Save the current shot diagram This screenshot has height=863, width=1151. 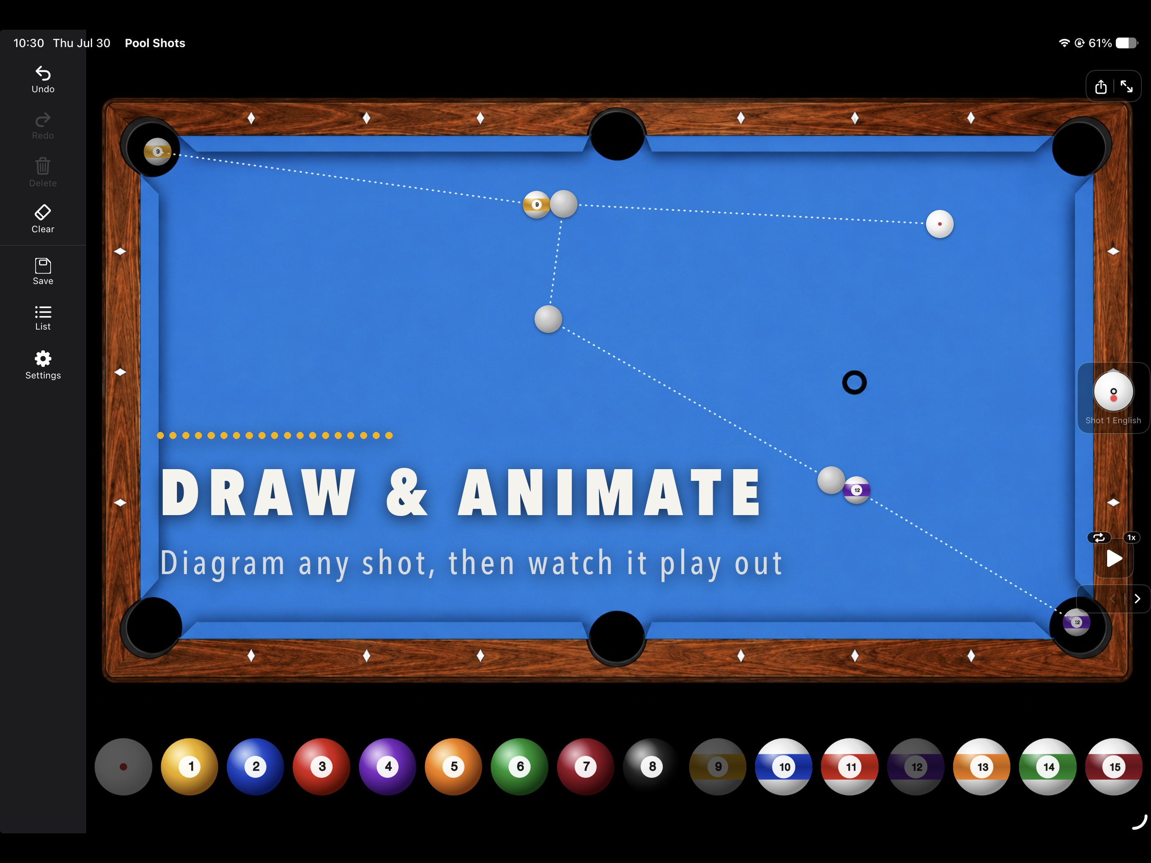[x=43, y=271]
